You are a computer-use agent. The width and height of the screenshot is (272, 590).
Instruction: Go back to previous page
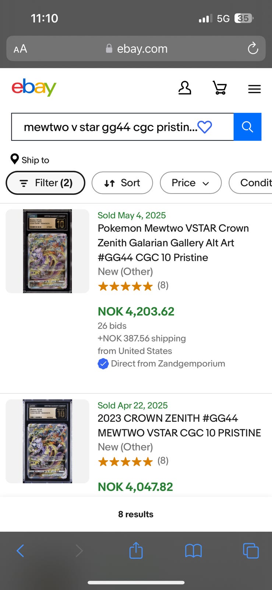21,551
